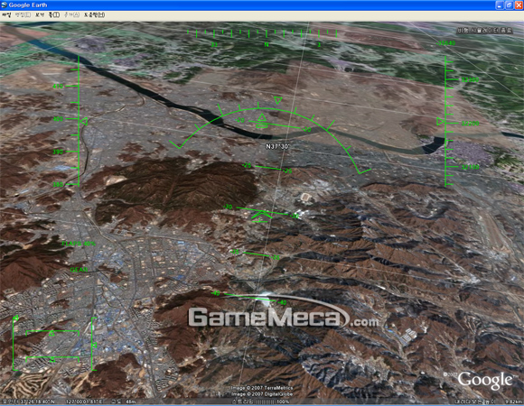
Task: Open the 추가(A) Add menu
Action: pos(71,15)
